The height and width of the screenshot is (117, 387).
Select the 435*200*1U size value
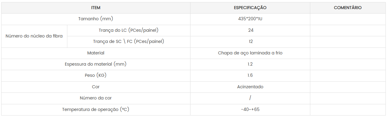(x=250, y=19)
